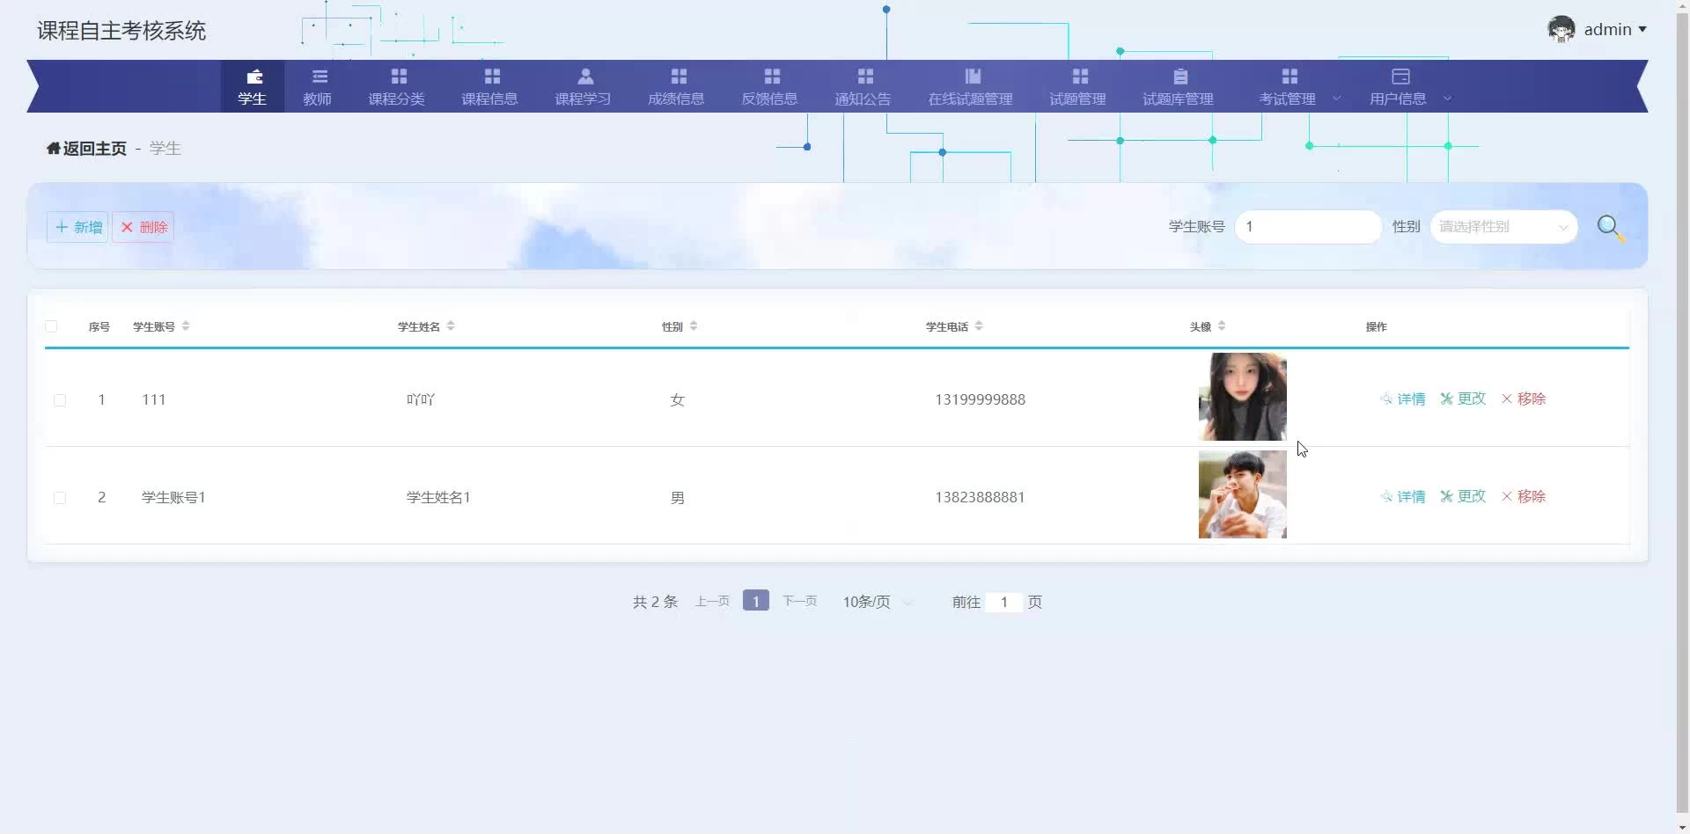The height and width of the screenshot is (834, 1690).
Task: Go to 课程分类 menu item
Action: (x=396, y=86)
